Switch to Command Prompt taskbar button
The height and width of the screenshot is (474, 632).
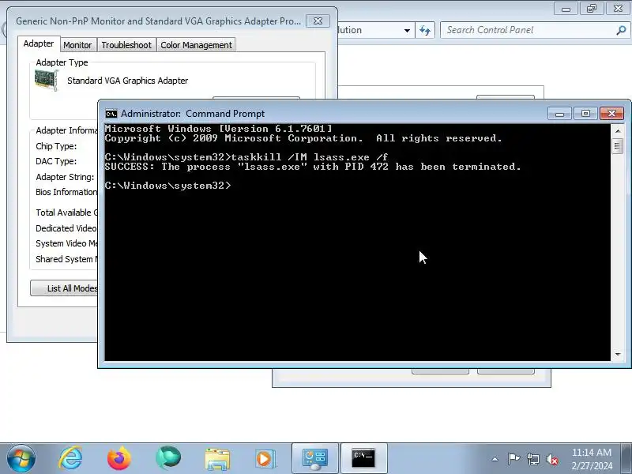[364, 459]
